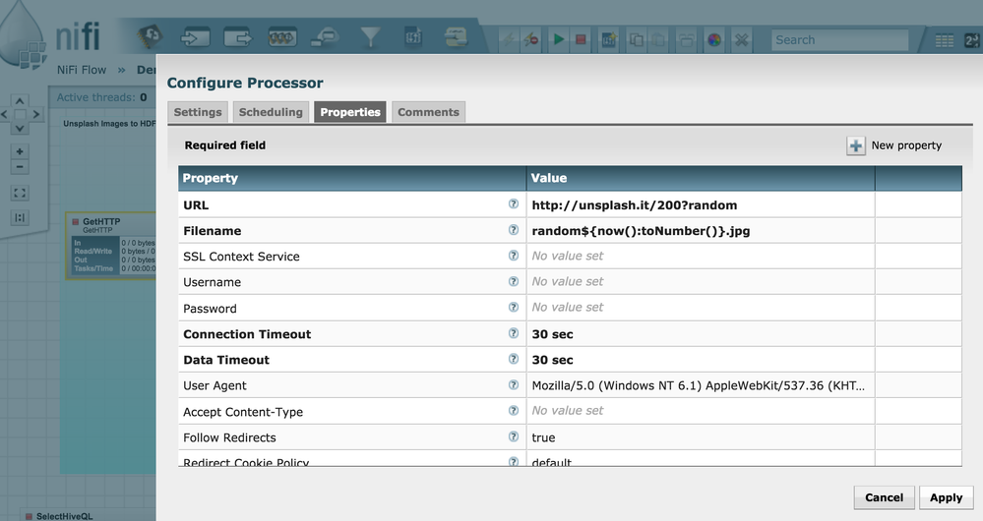Cancel the processor configuration
This screenshot has height=521, width=983.
coord(884,497)
